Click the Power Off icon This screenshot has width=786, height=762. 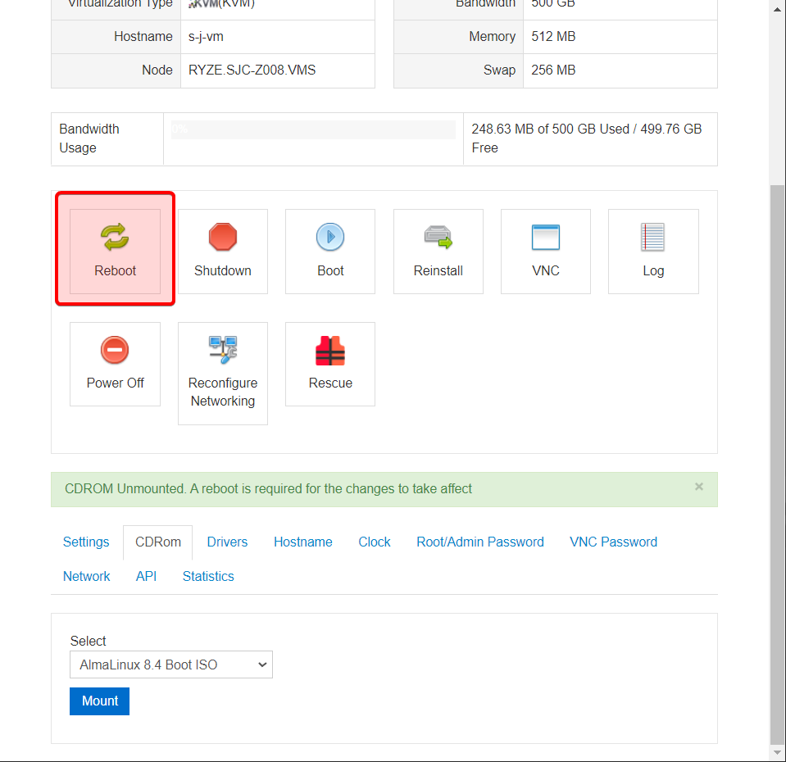[115, 364]
